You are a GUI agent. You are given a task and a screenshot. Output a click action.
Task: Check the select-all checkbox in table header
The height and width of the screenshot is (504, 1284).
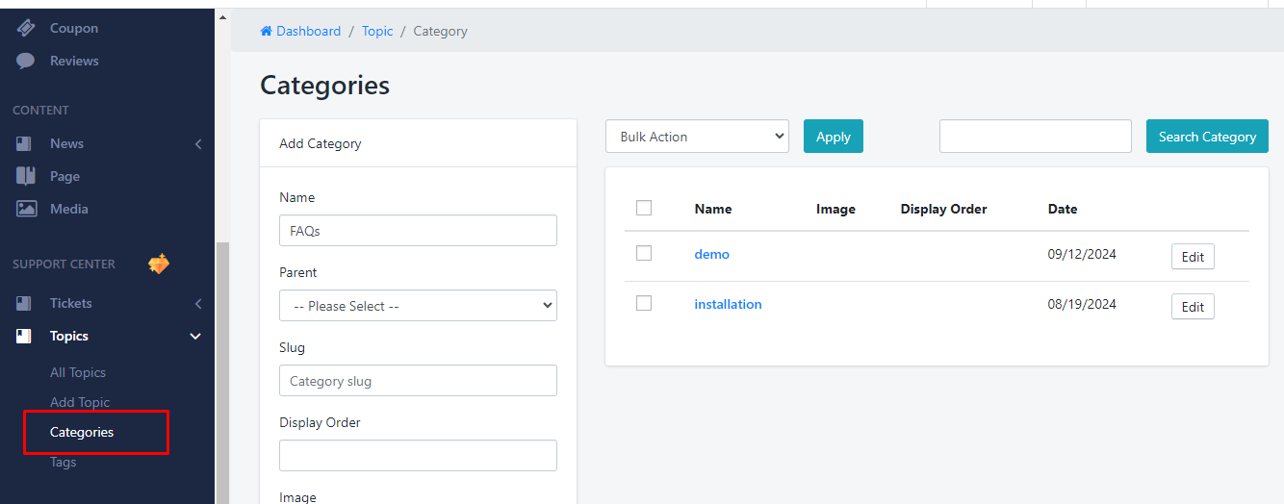click(x=644, y=208)
